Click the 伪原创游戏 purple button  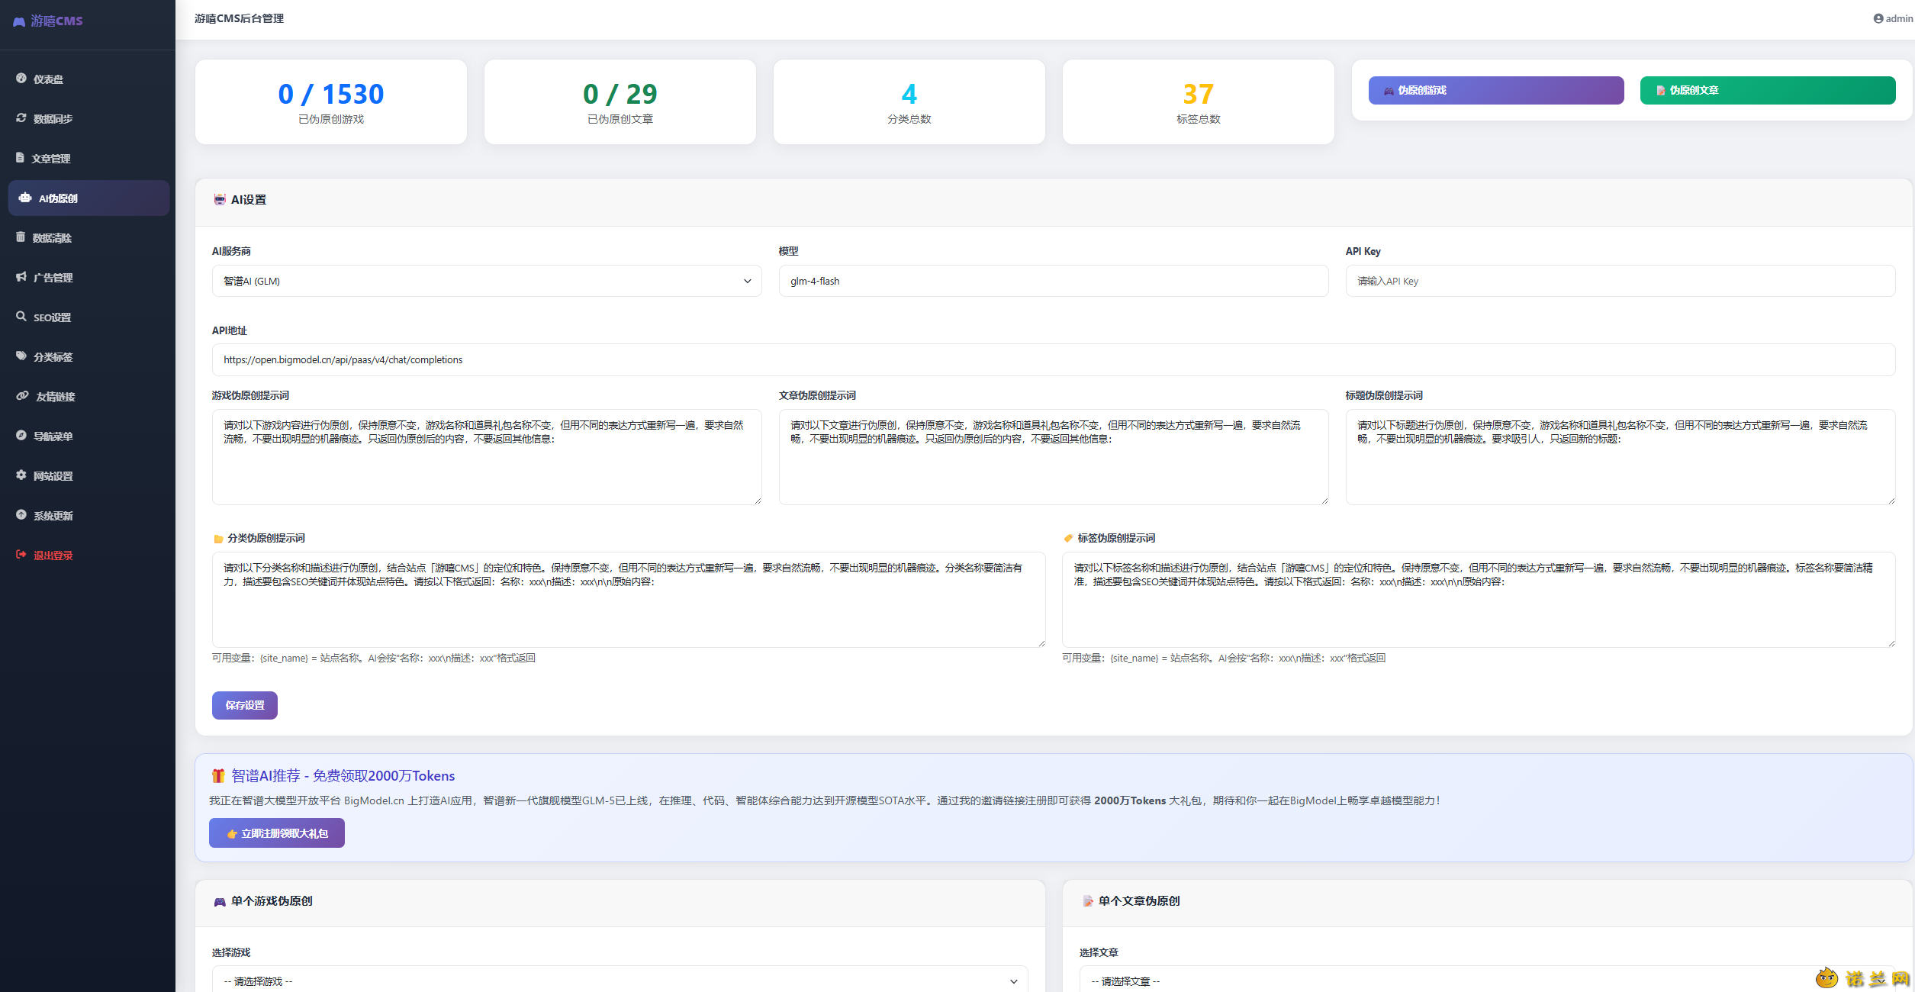click(x=1496, y=90)
